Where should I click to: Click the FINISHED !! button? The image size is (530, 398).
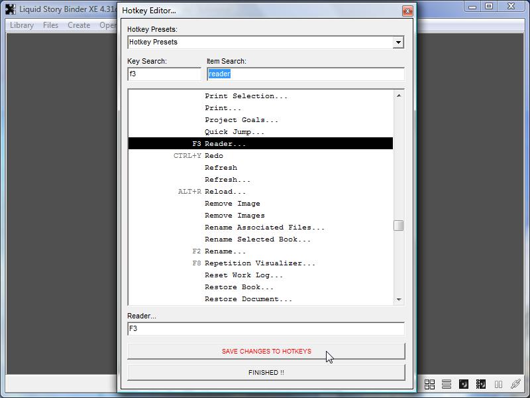coord(266,372)
